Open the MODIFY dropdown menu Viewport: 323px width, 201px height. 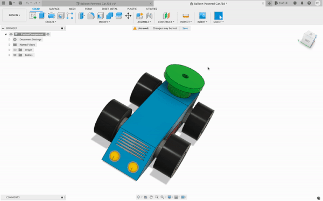tap(104, 22)
